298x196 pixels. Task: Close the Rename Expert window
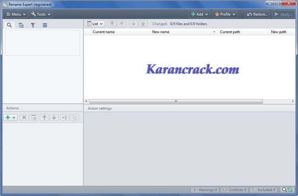289,3
